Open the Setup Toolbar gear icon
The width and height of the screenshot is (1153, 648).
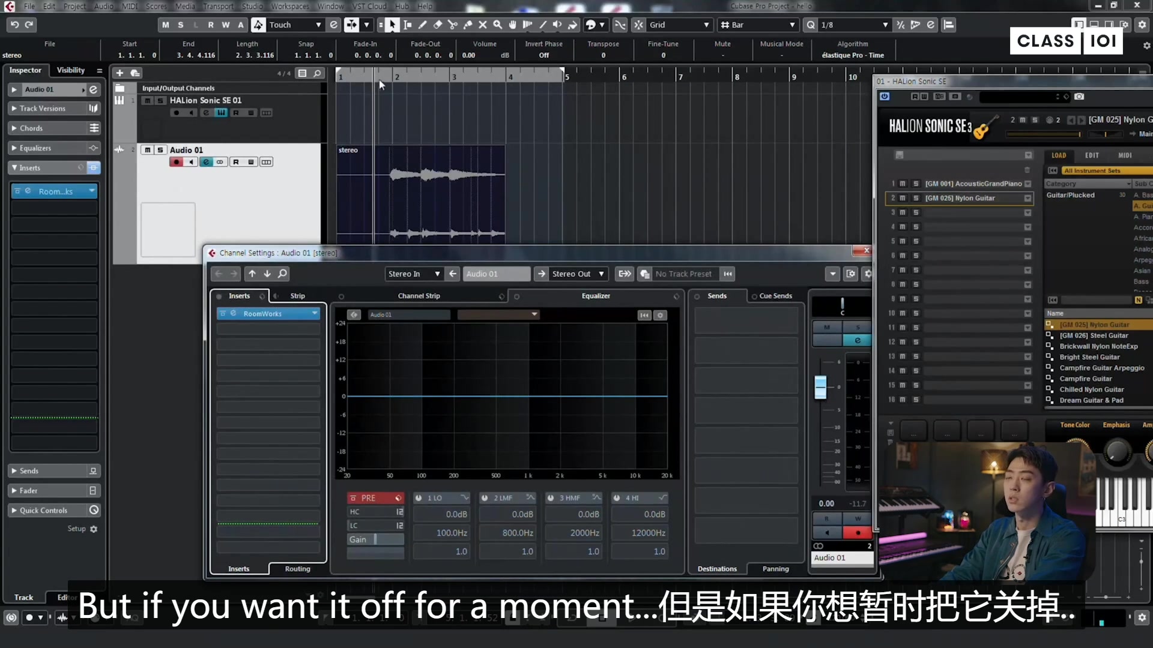point(1142,25)
